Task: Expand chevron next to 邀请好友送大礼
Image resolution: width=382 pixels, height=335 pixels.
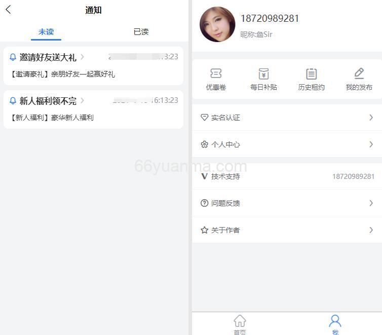Action: pyautogui.click(x=82, y=57)
